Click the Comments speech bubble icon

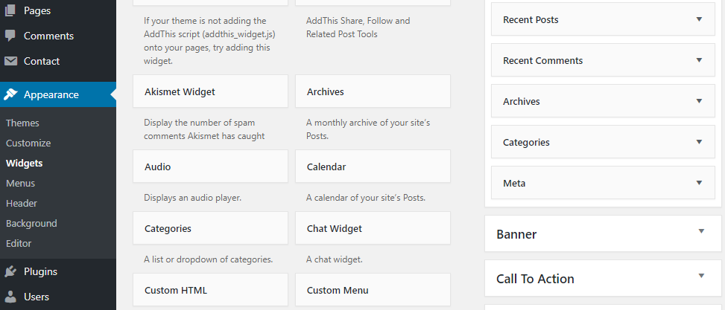pos(10,36)
